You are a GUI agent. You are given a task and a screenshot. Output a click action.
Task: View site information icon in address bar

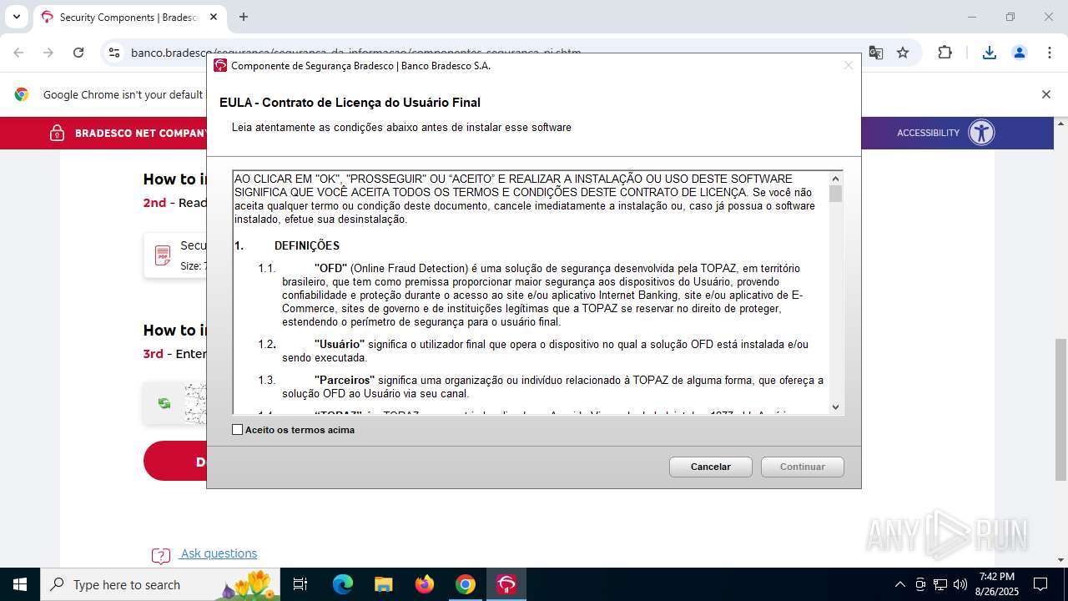114,53
